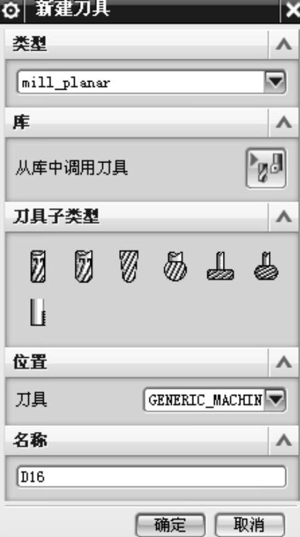Close the 新建刀具 dialog
Image resolution: width=300 pixels, height=537 pixels.
point(291,11)
